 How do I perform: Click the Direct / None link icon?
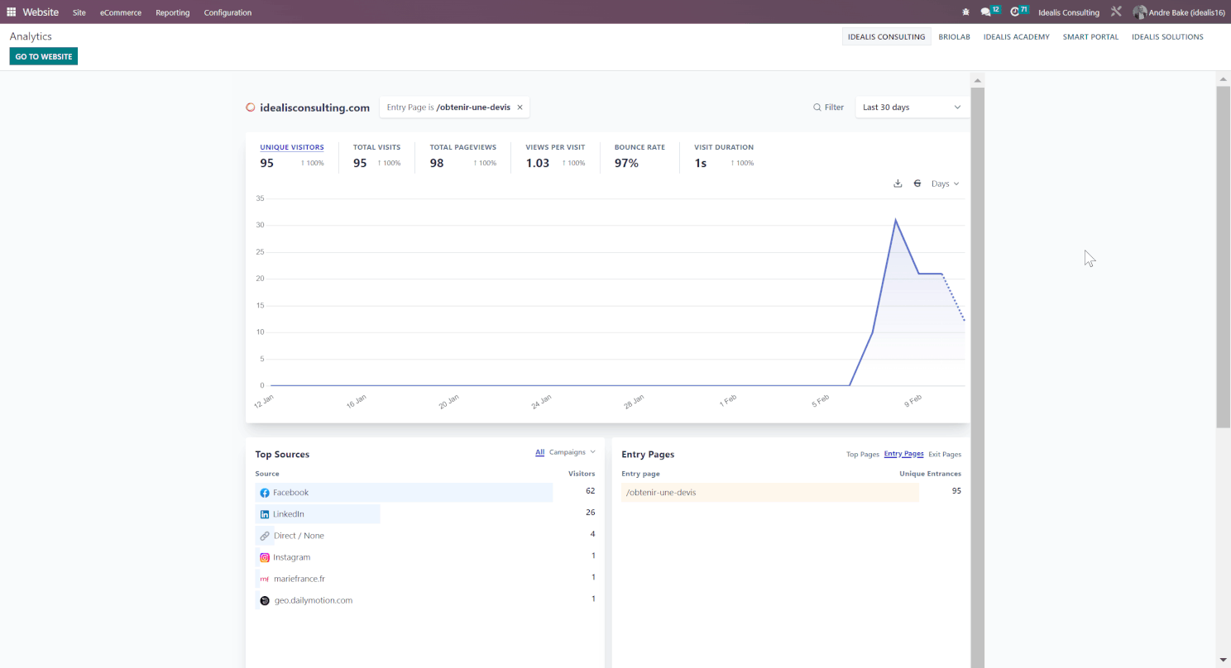tap(265, 536)
